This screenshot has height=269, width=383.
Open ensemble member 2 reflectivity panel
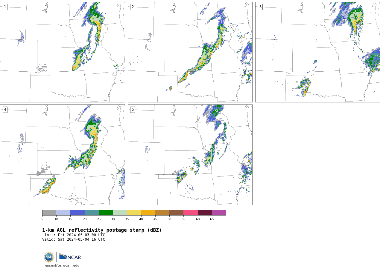(x=190, y=52)
